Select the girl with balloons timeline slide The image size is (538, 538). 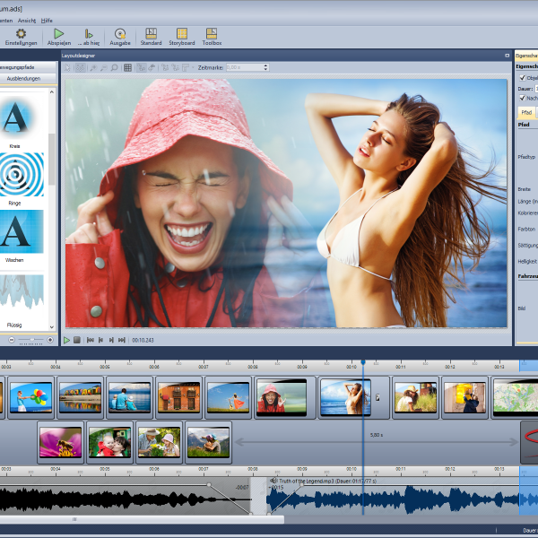(30, 397)
